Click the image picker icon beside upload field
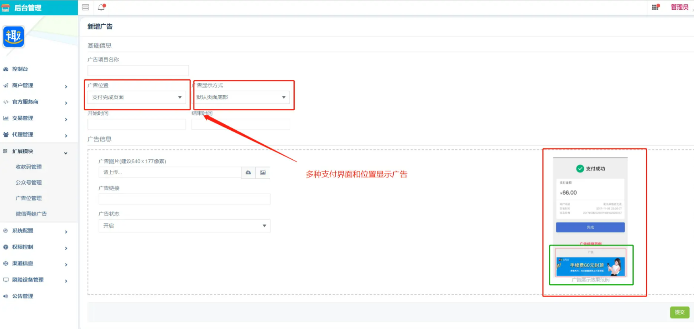This screenshot has height=329, width=694. click(263, 173)
